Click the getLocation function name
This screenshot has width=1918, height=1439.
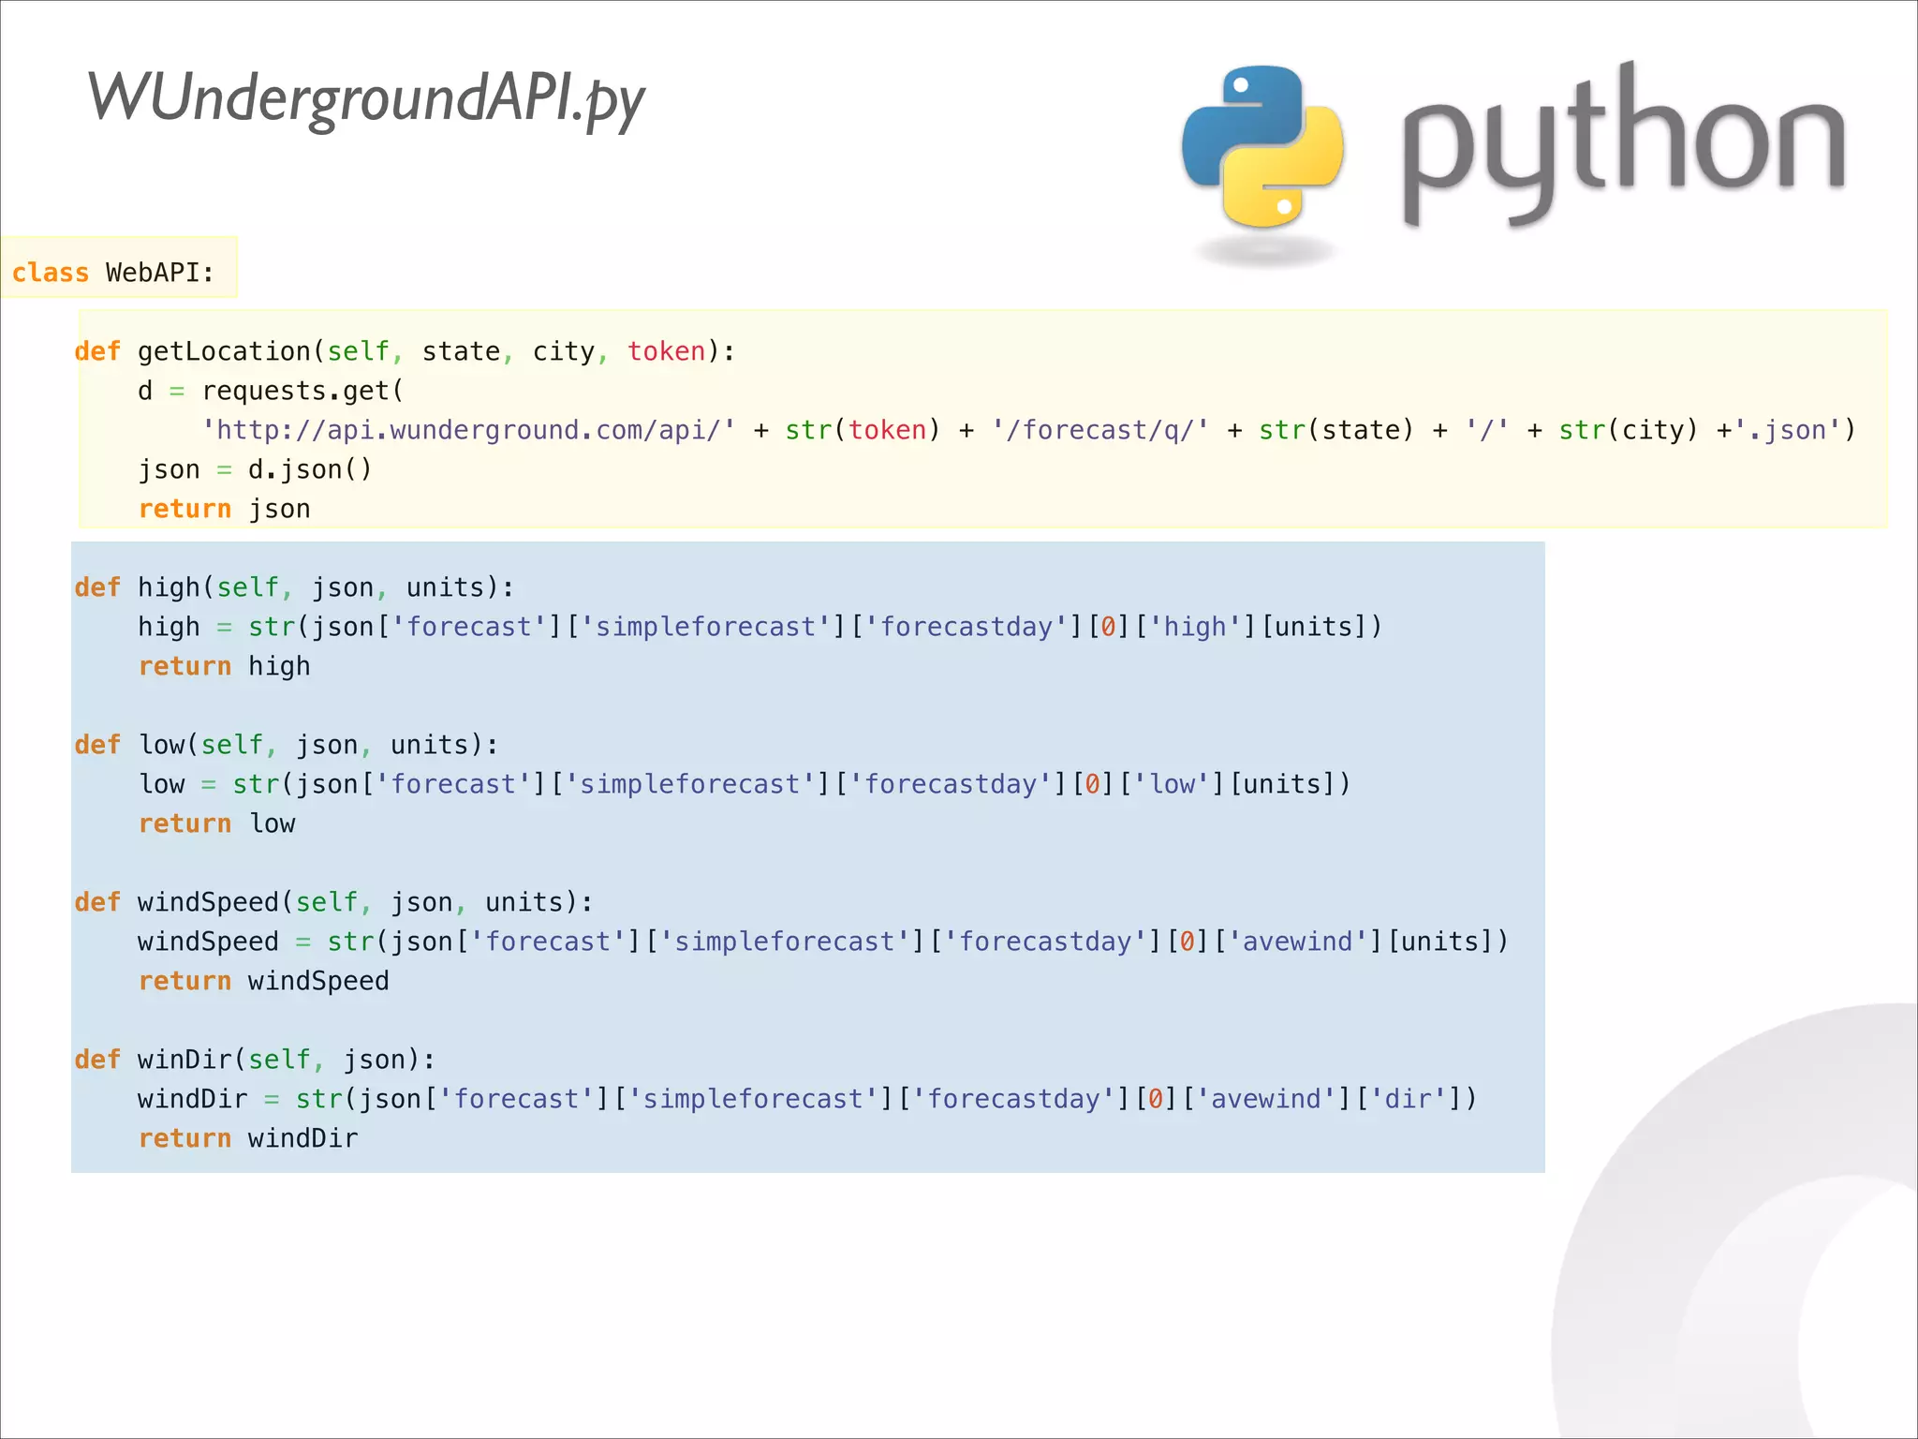click(x=223, y=351)
